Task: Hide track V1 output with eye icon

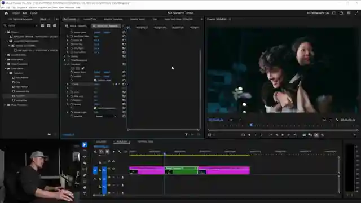Action: [113, 169]
